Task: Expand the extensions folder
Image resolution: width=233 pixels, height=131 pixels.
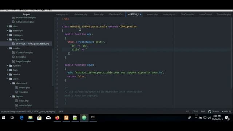Action: click(7, 31)
